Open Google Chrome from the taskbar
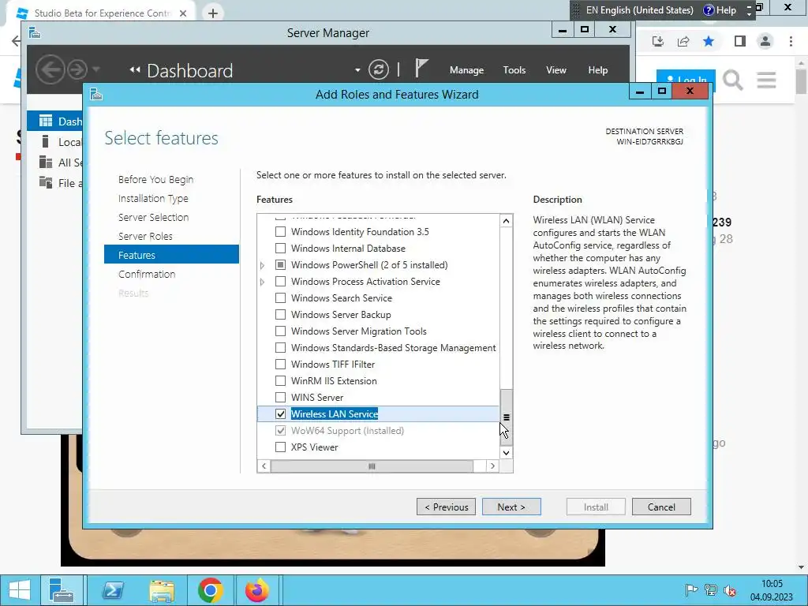 210,590
